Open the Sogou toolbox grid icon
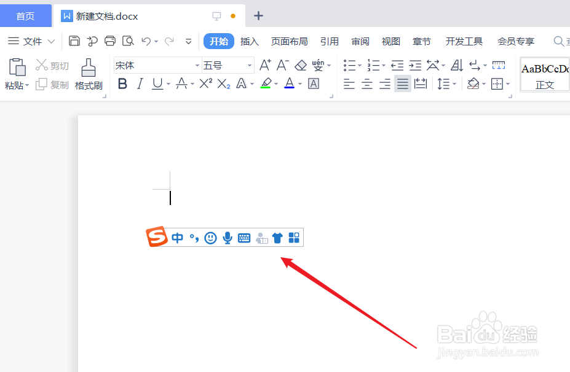570x372 pixels. [x=293, y=238]
